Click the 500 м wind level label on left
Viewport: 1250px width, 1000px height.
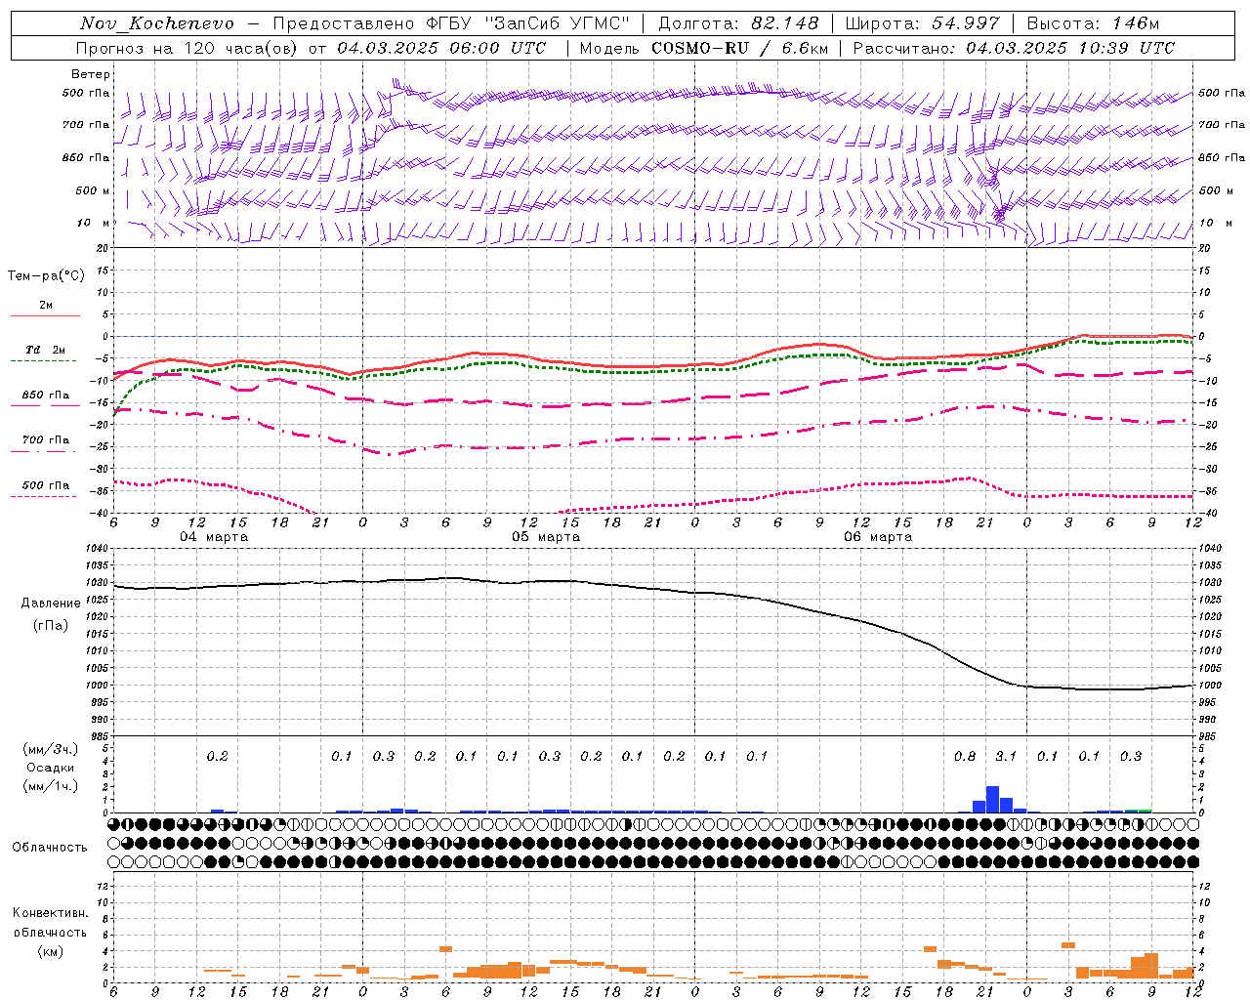pyautogui.click(x=93, y=191)
